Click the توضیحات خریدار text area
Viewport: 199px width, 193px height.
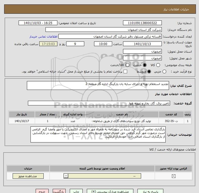(98, 134)
